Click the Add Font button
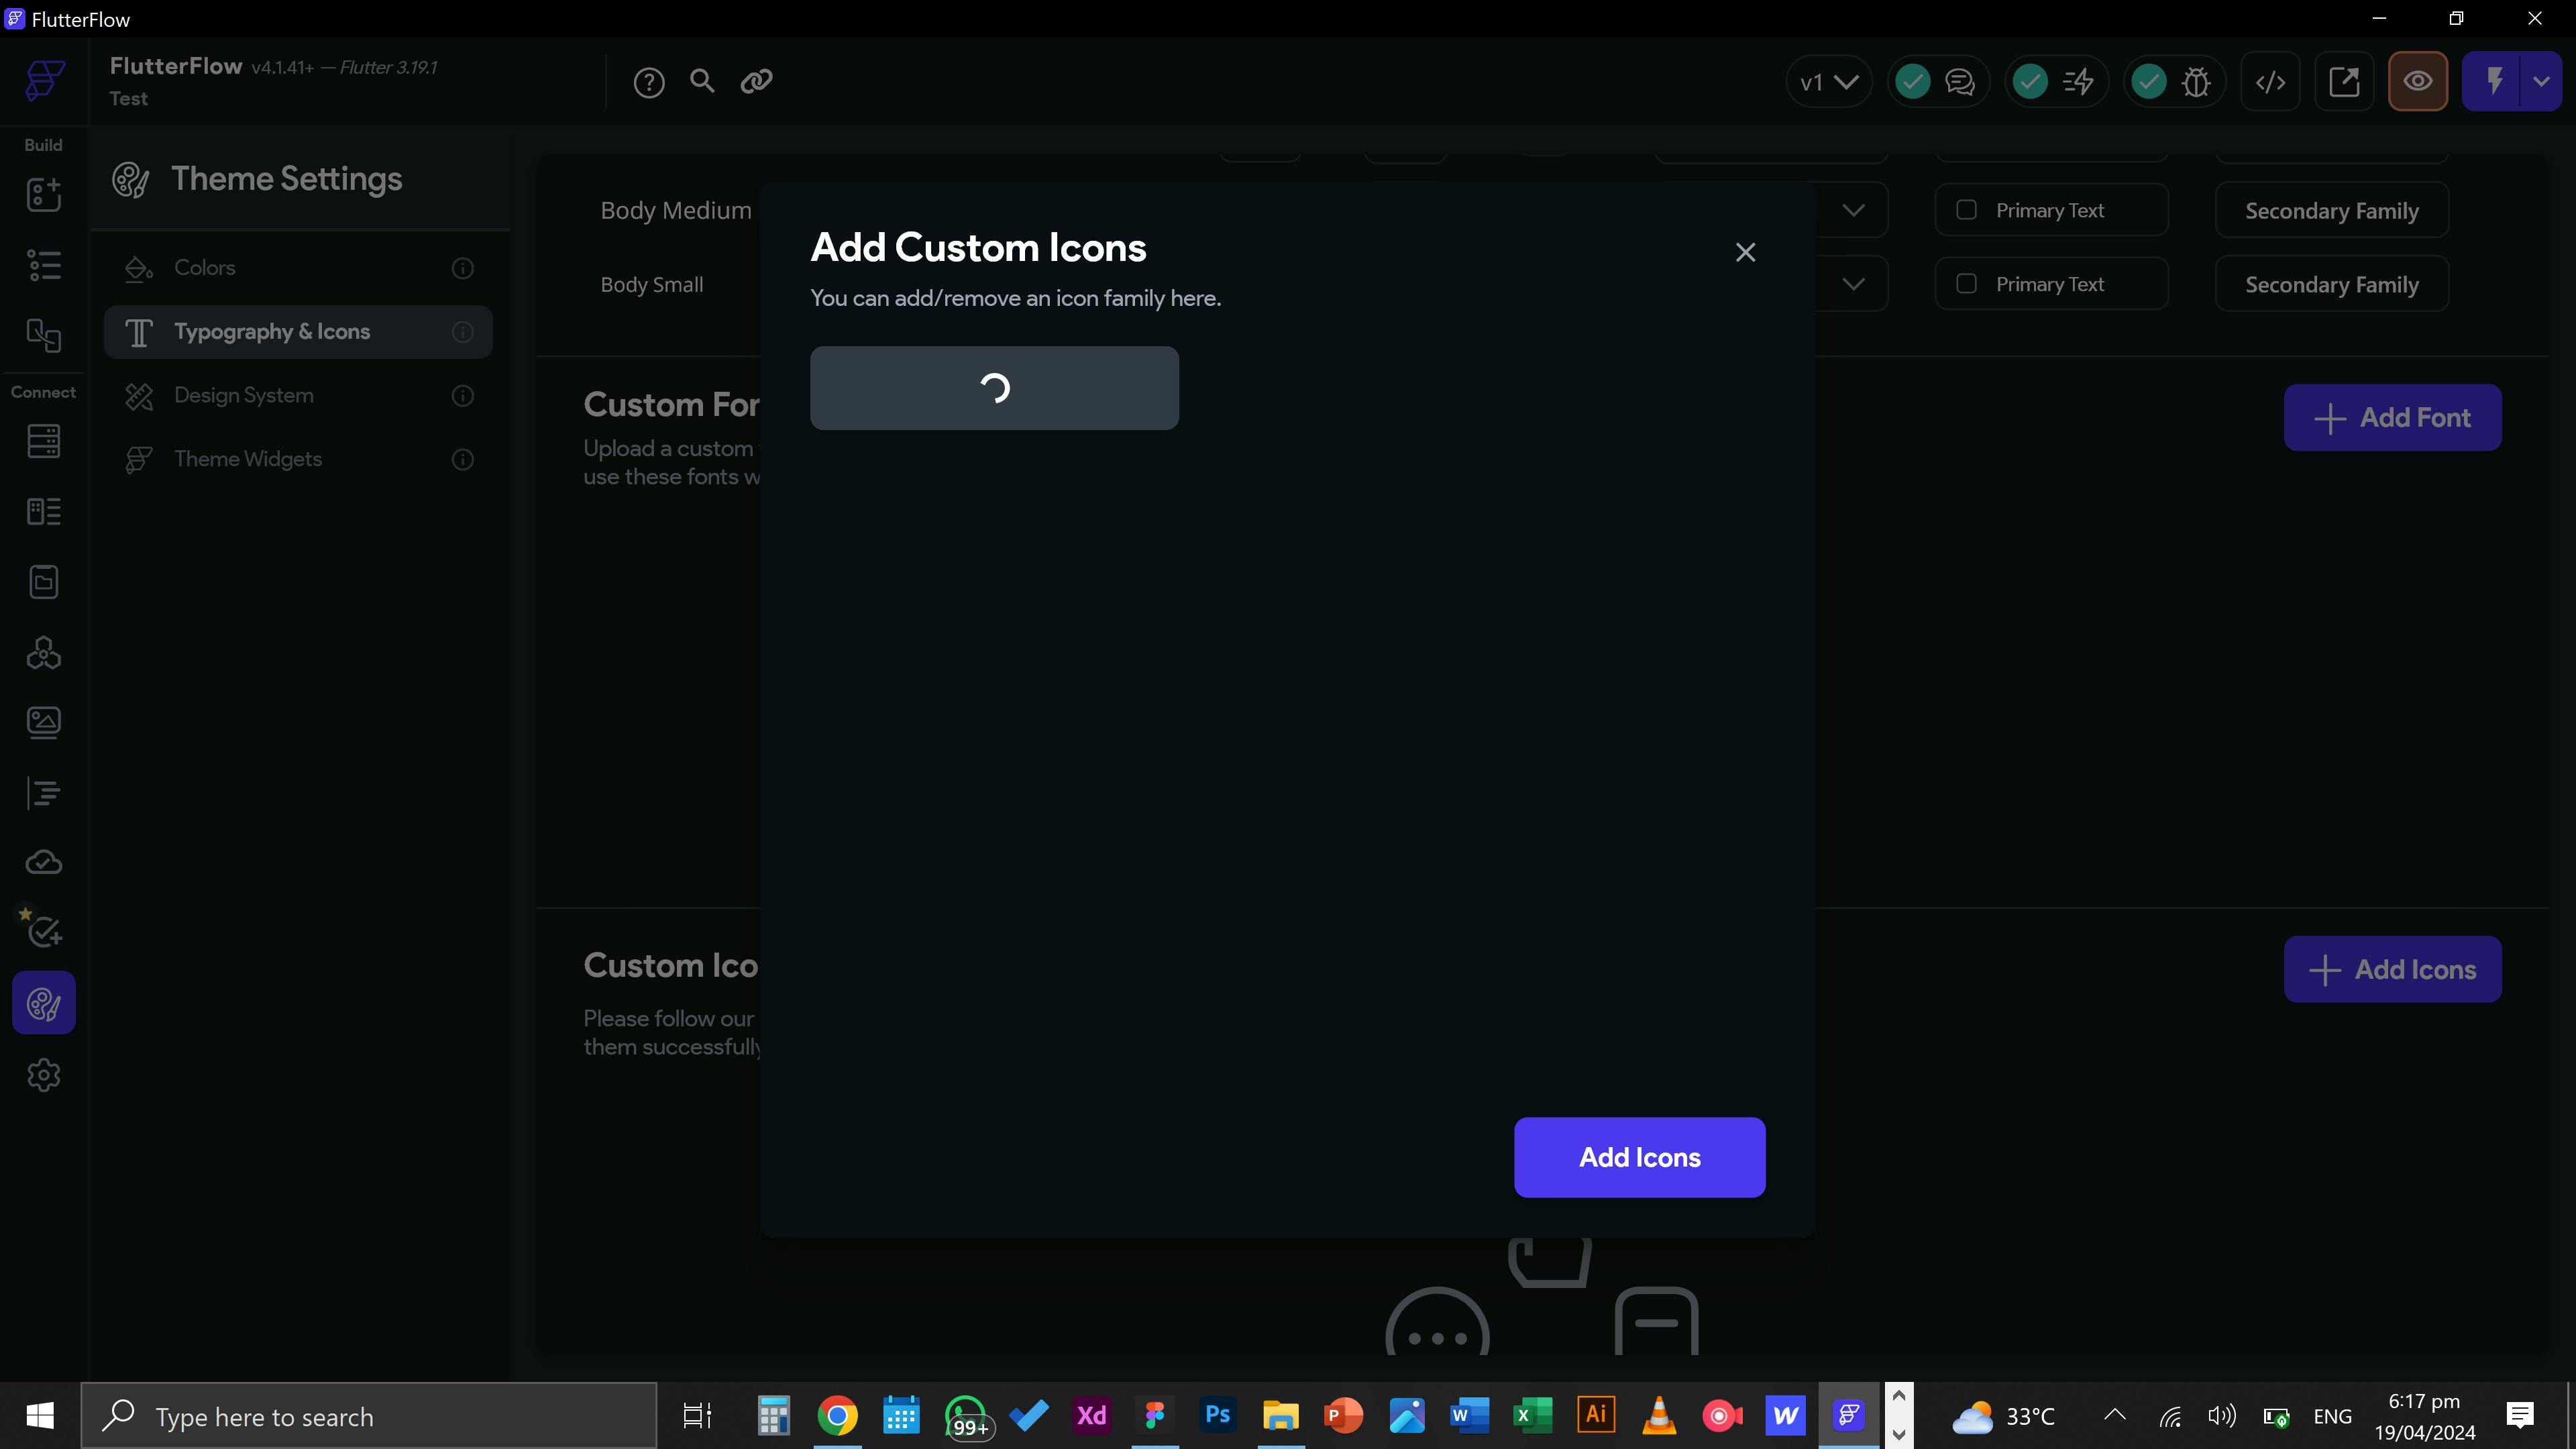 (x=2392, y=417)
